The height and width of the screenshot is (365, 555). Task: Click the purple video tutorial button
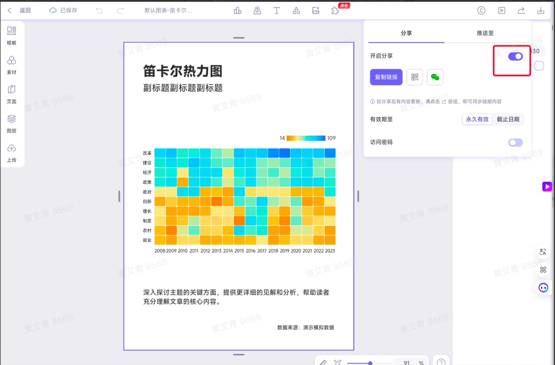tap(547, 187)
